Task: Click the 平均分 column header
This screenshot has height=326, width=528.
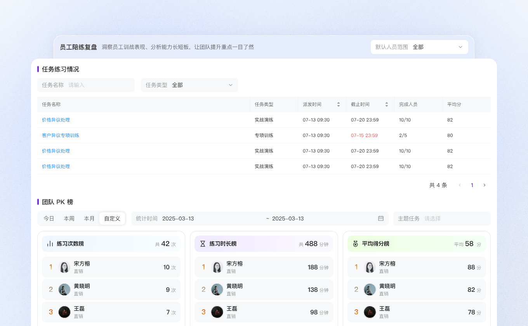Action: pyautogui.click(x=454, y=104)
